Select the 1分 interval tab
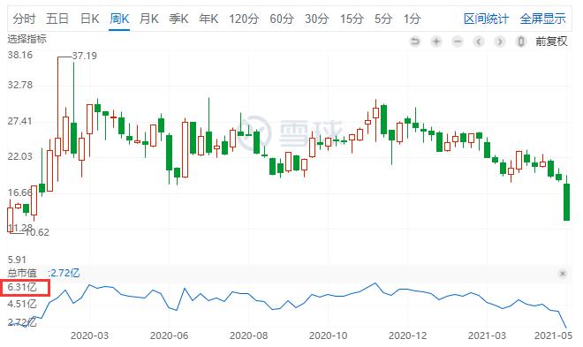The image size is (583, 347). click(x=412, y=19)
